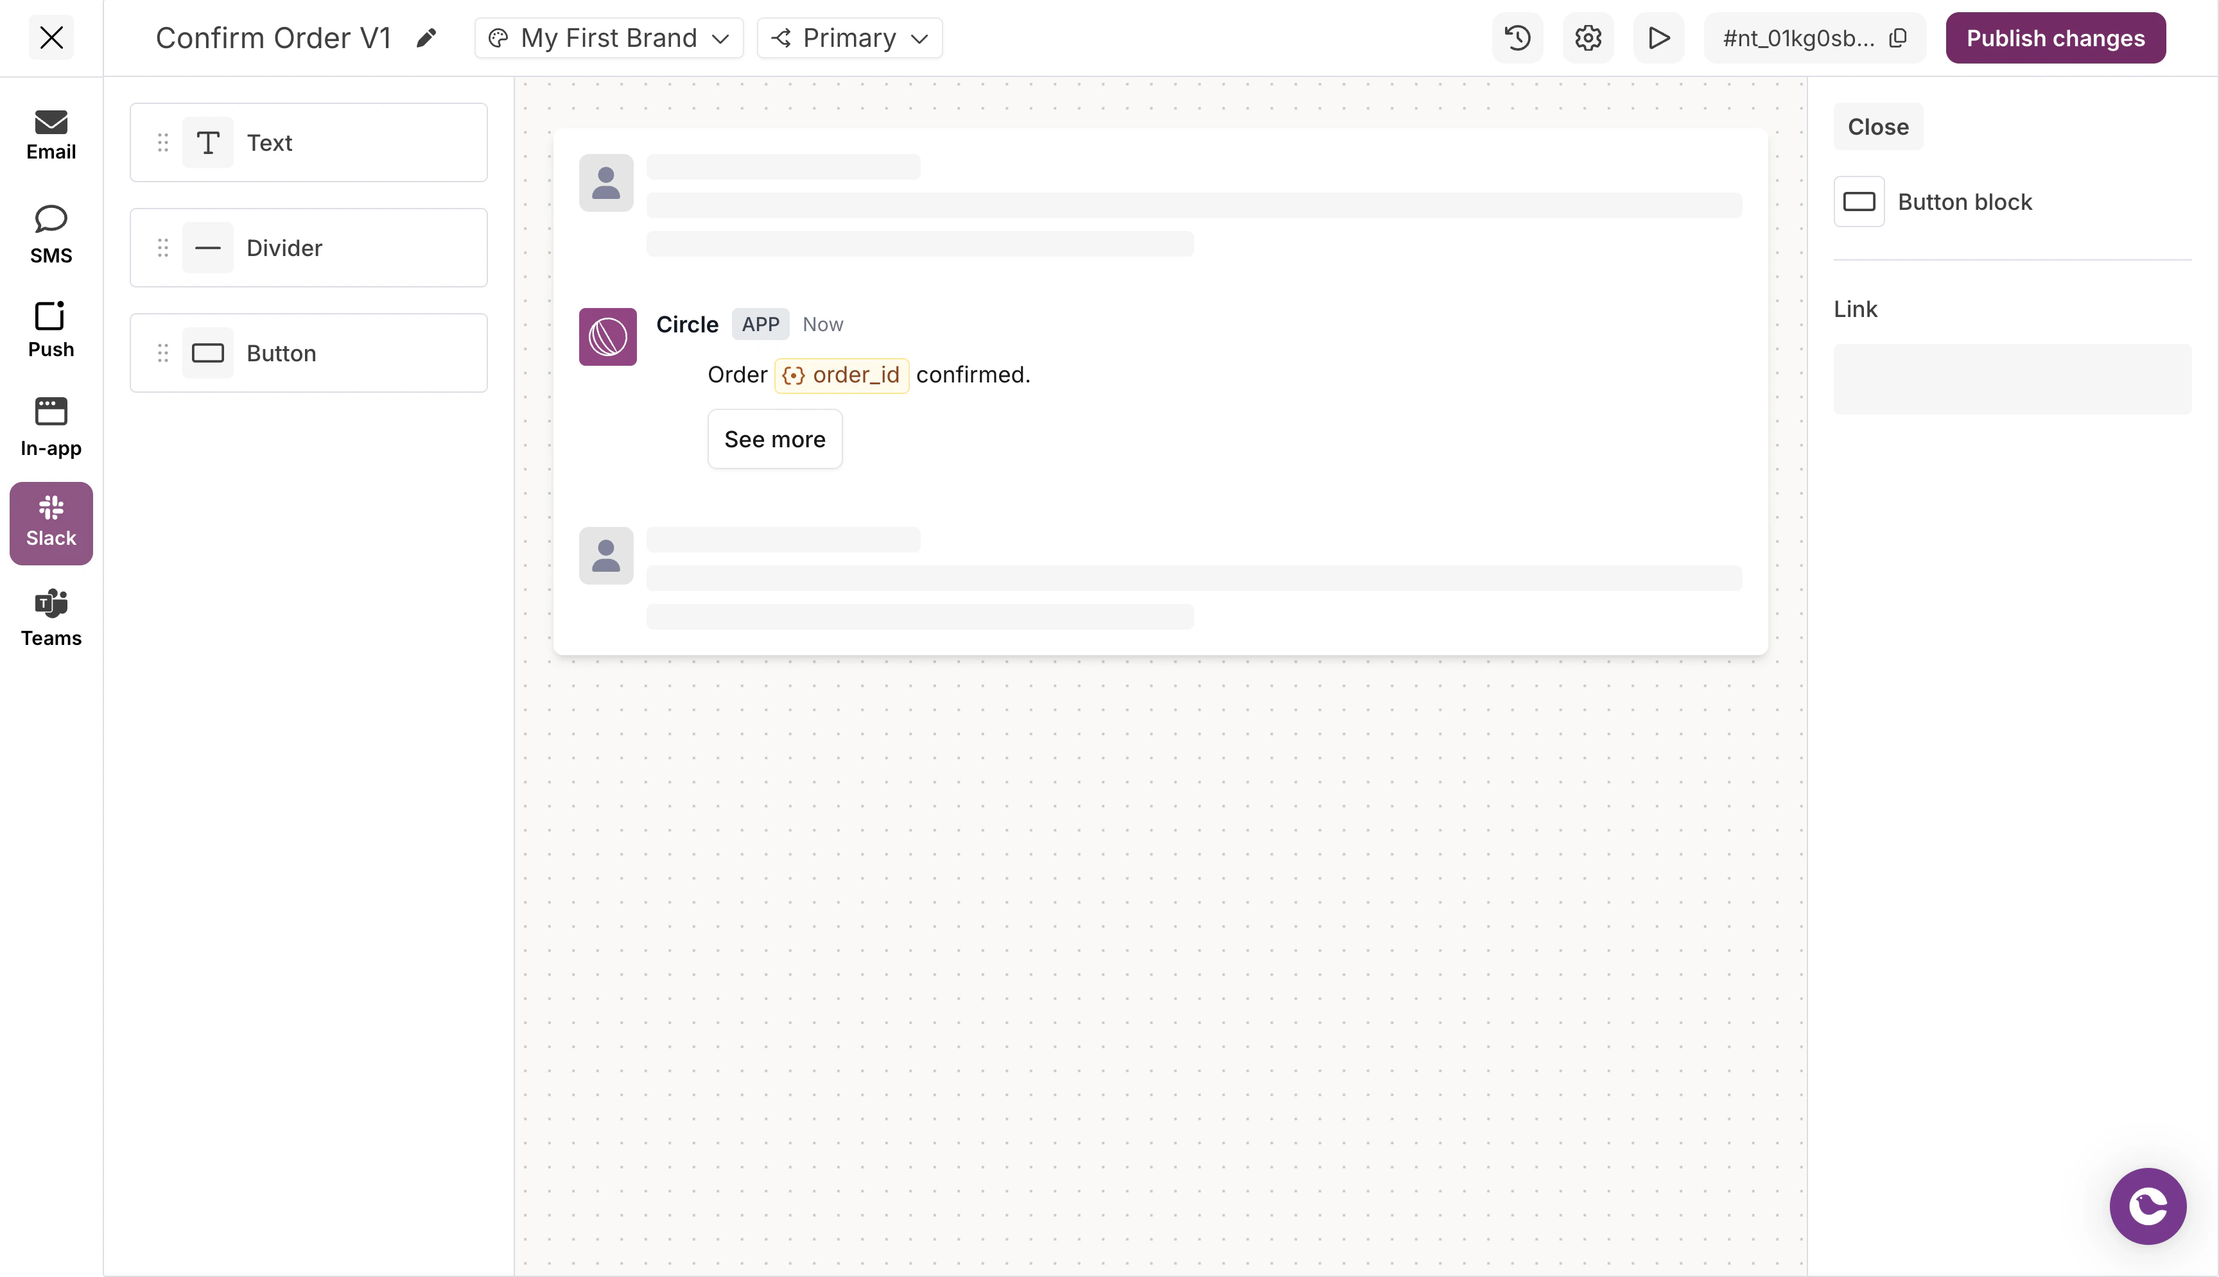Click the See more preview button

(x=775, y=438)
